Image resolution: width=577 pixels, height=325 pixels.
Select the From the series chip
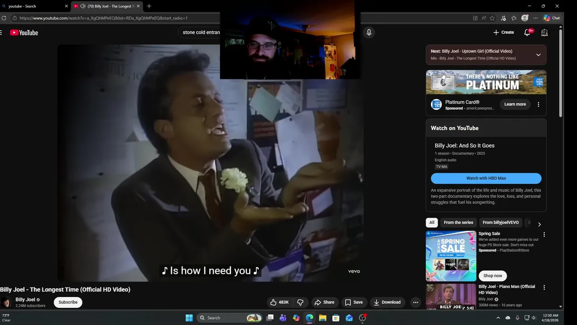(x=458, y=223)
